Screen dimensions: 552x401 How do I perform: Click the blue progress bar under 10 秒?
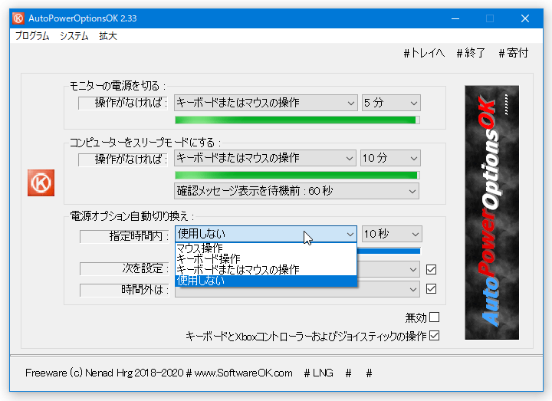click(389, 251)
